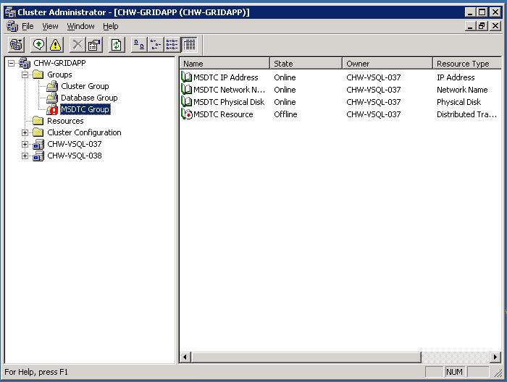Image resolution: width=507 pixels, height=382 pixels.
Task: Select MSDTC Group in the tree
Action: click(85, 109)
